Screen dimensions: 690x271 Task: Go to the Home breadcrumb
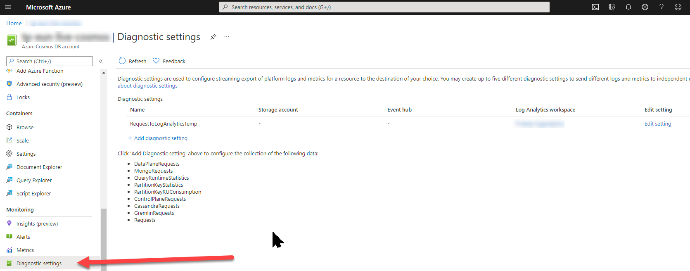coord(14,23)
